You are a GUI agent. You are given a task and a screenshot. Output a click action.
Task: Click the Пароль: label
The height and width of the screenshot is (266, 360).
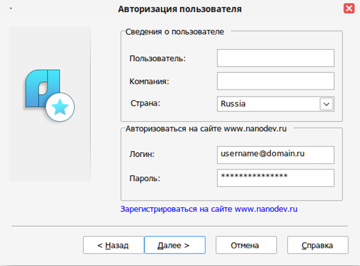tap(145, 178)
